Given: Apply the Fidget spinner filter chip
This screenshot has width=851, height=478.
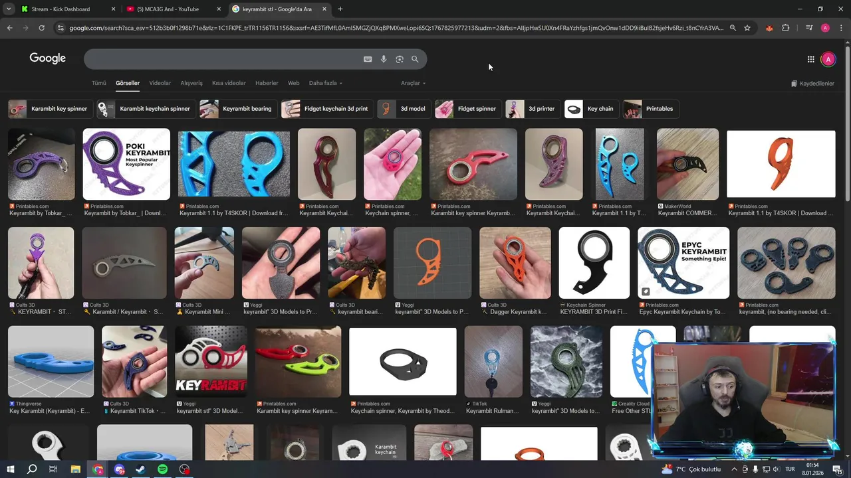Looking at the screenshot, I should (x=467, y=109).
